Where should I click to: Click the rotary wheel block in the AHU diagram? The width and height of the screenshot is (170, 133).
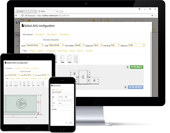click(83, 77)
